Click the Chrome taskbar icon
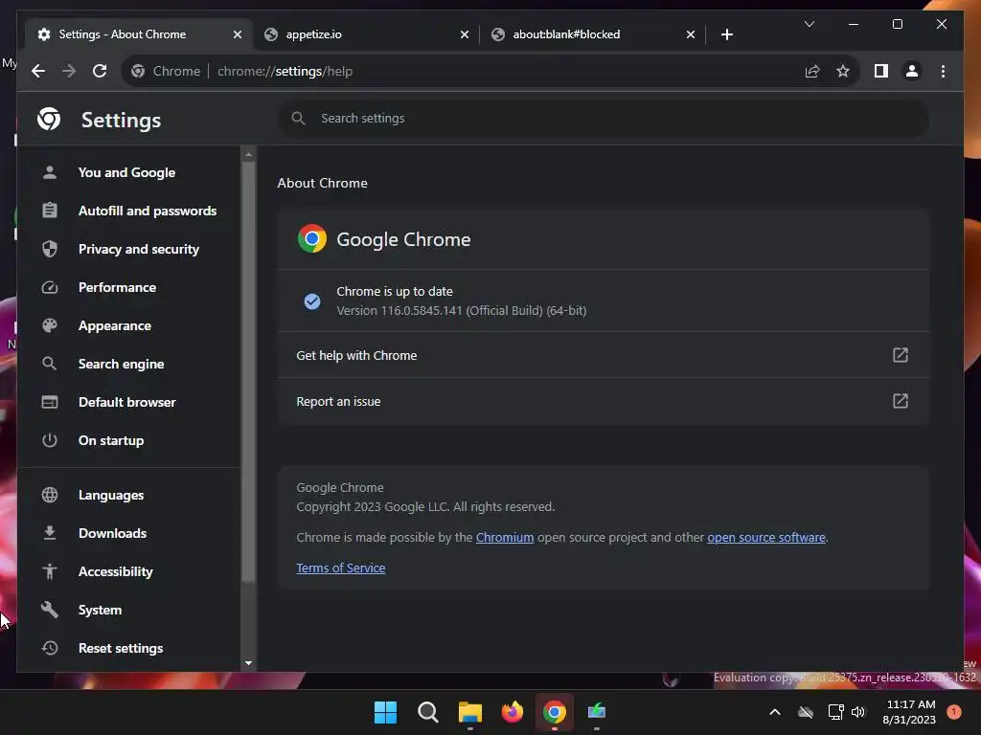This screenshot has height=735, width=981. tap(555, 712)
